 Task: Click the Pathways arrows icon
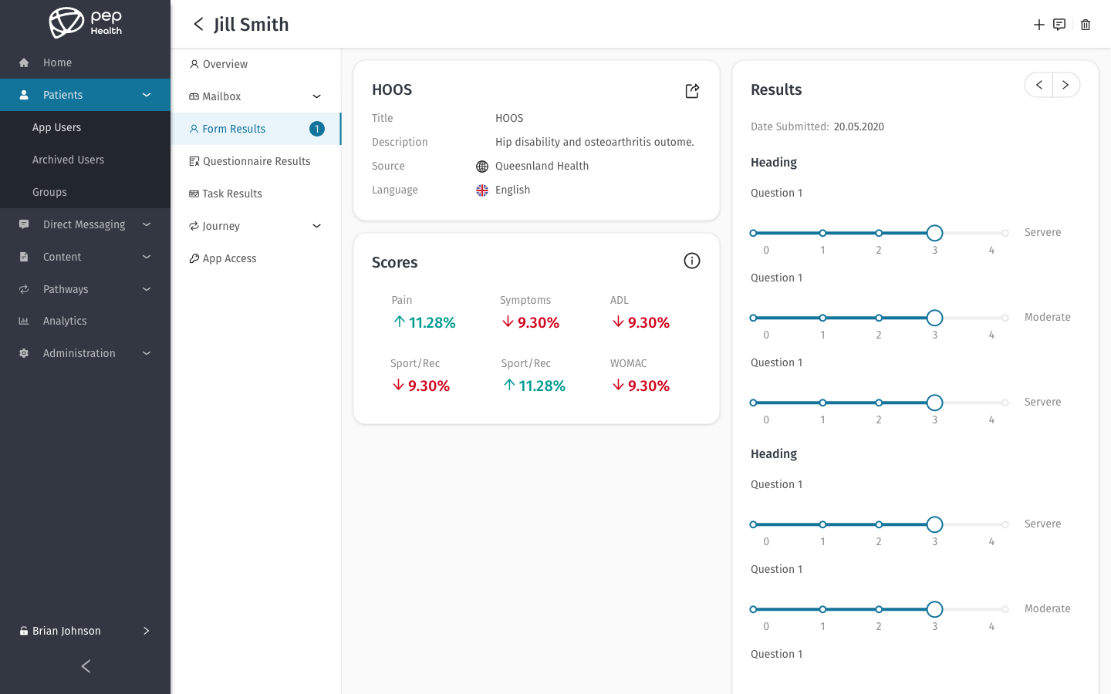click(x=24, y=289)
